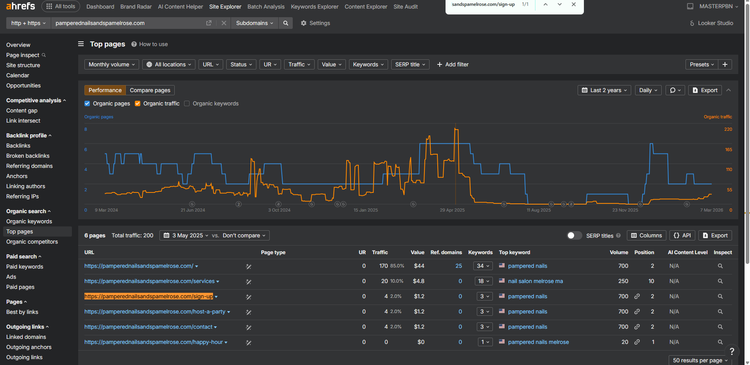Open the hamburger menu beside Top pages
Screen dimensions: 750x365
click(x=81, y=44)
